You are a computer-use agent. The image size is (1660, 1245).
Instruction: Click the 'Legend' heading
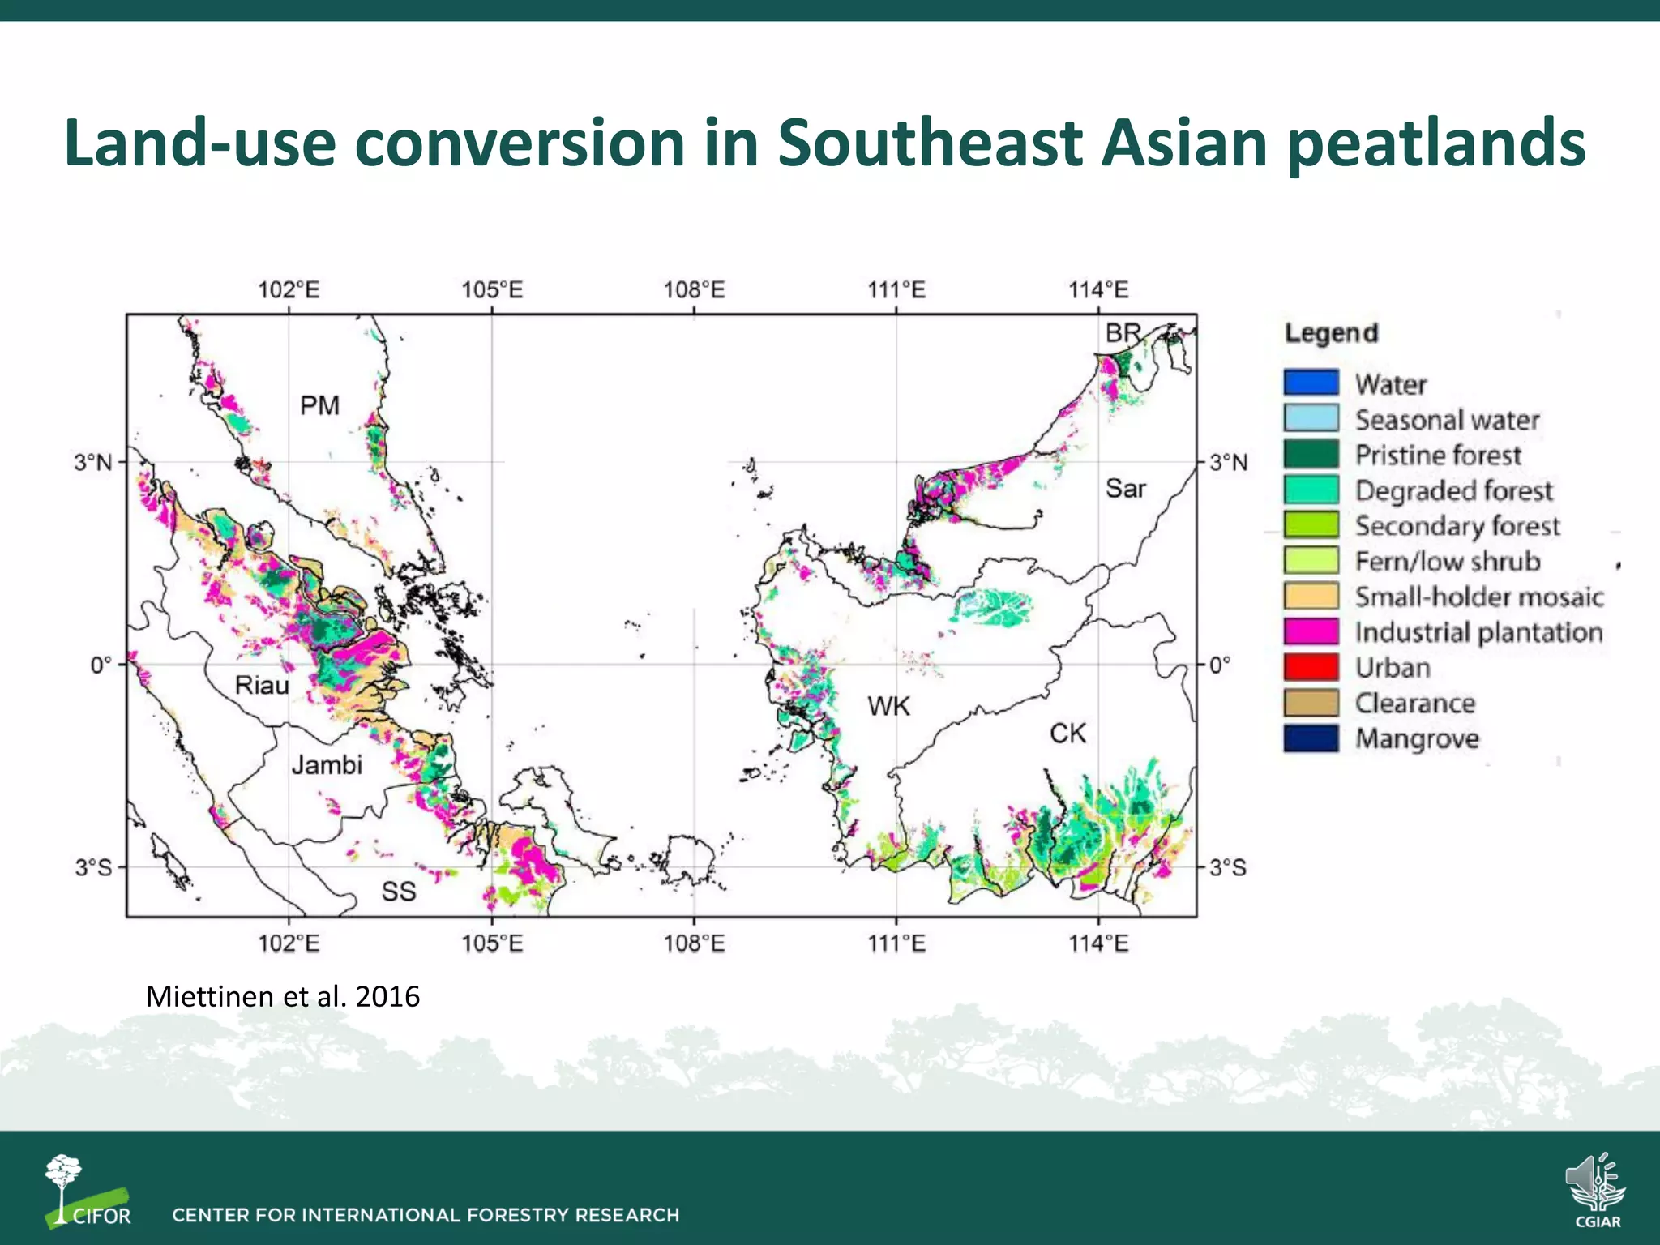coord(1331,333)
